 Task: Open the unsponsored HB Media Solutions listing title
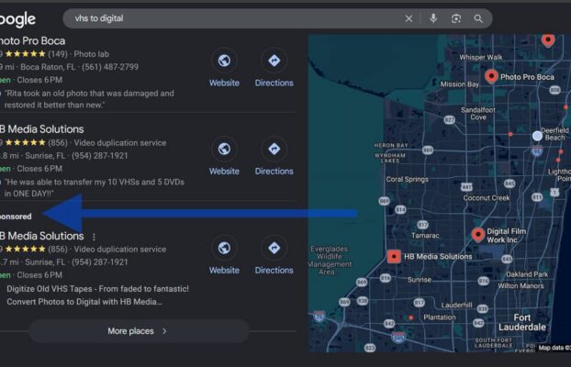point(41,129)
